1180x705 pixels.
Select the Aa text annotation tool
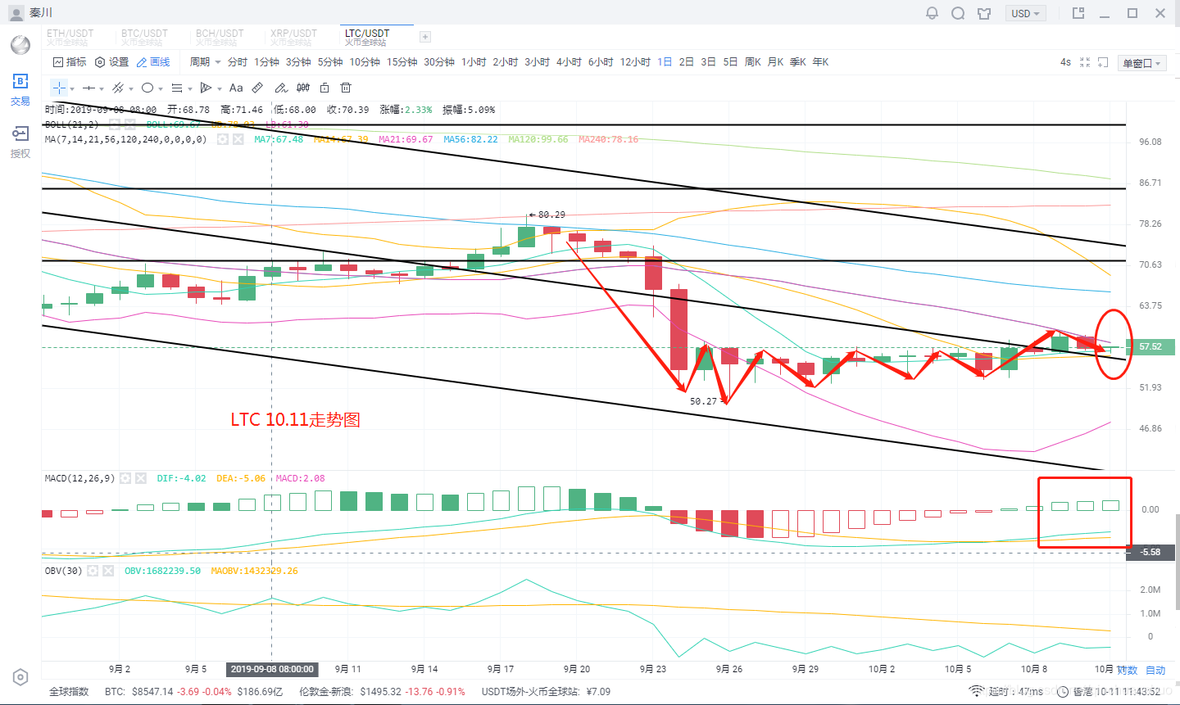tap(236, 88)
